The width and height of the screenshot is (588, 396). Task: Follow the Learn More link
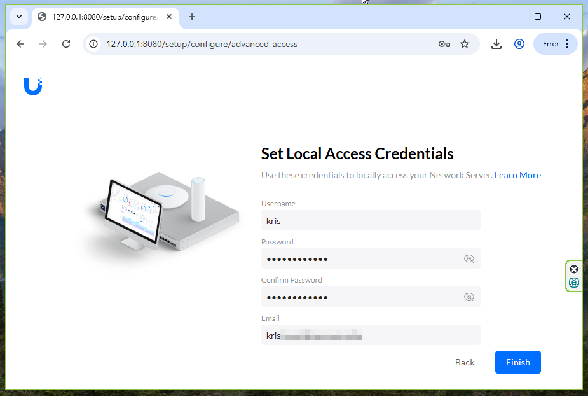point(517,175)
